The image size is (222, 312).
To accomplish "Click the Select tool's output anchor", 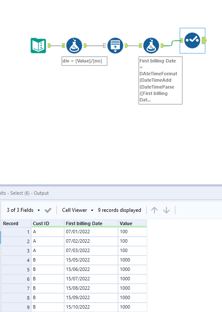I will point(204,40).
